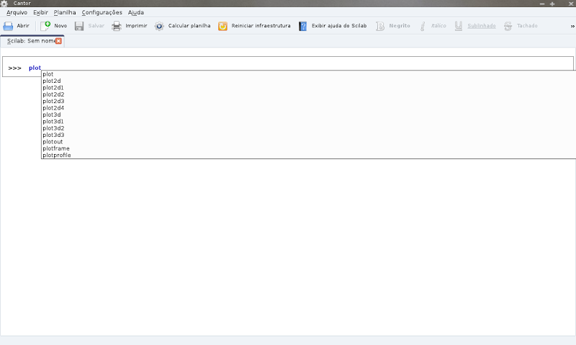Click the Exibir ajuda do Scilab label

[x=339, y=26]
